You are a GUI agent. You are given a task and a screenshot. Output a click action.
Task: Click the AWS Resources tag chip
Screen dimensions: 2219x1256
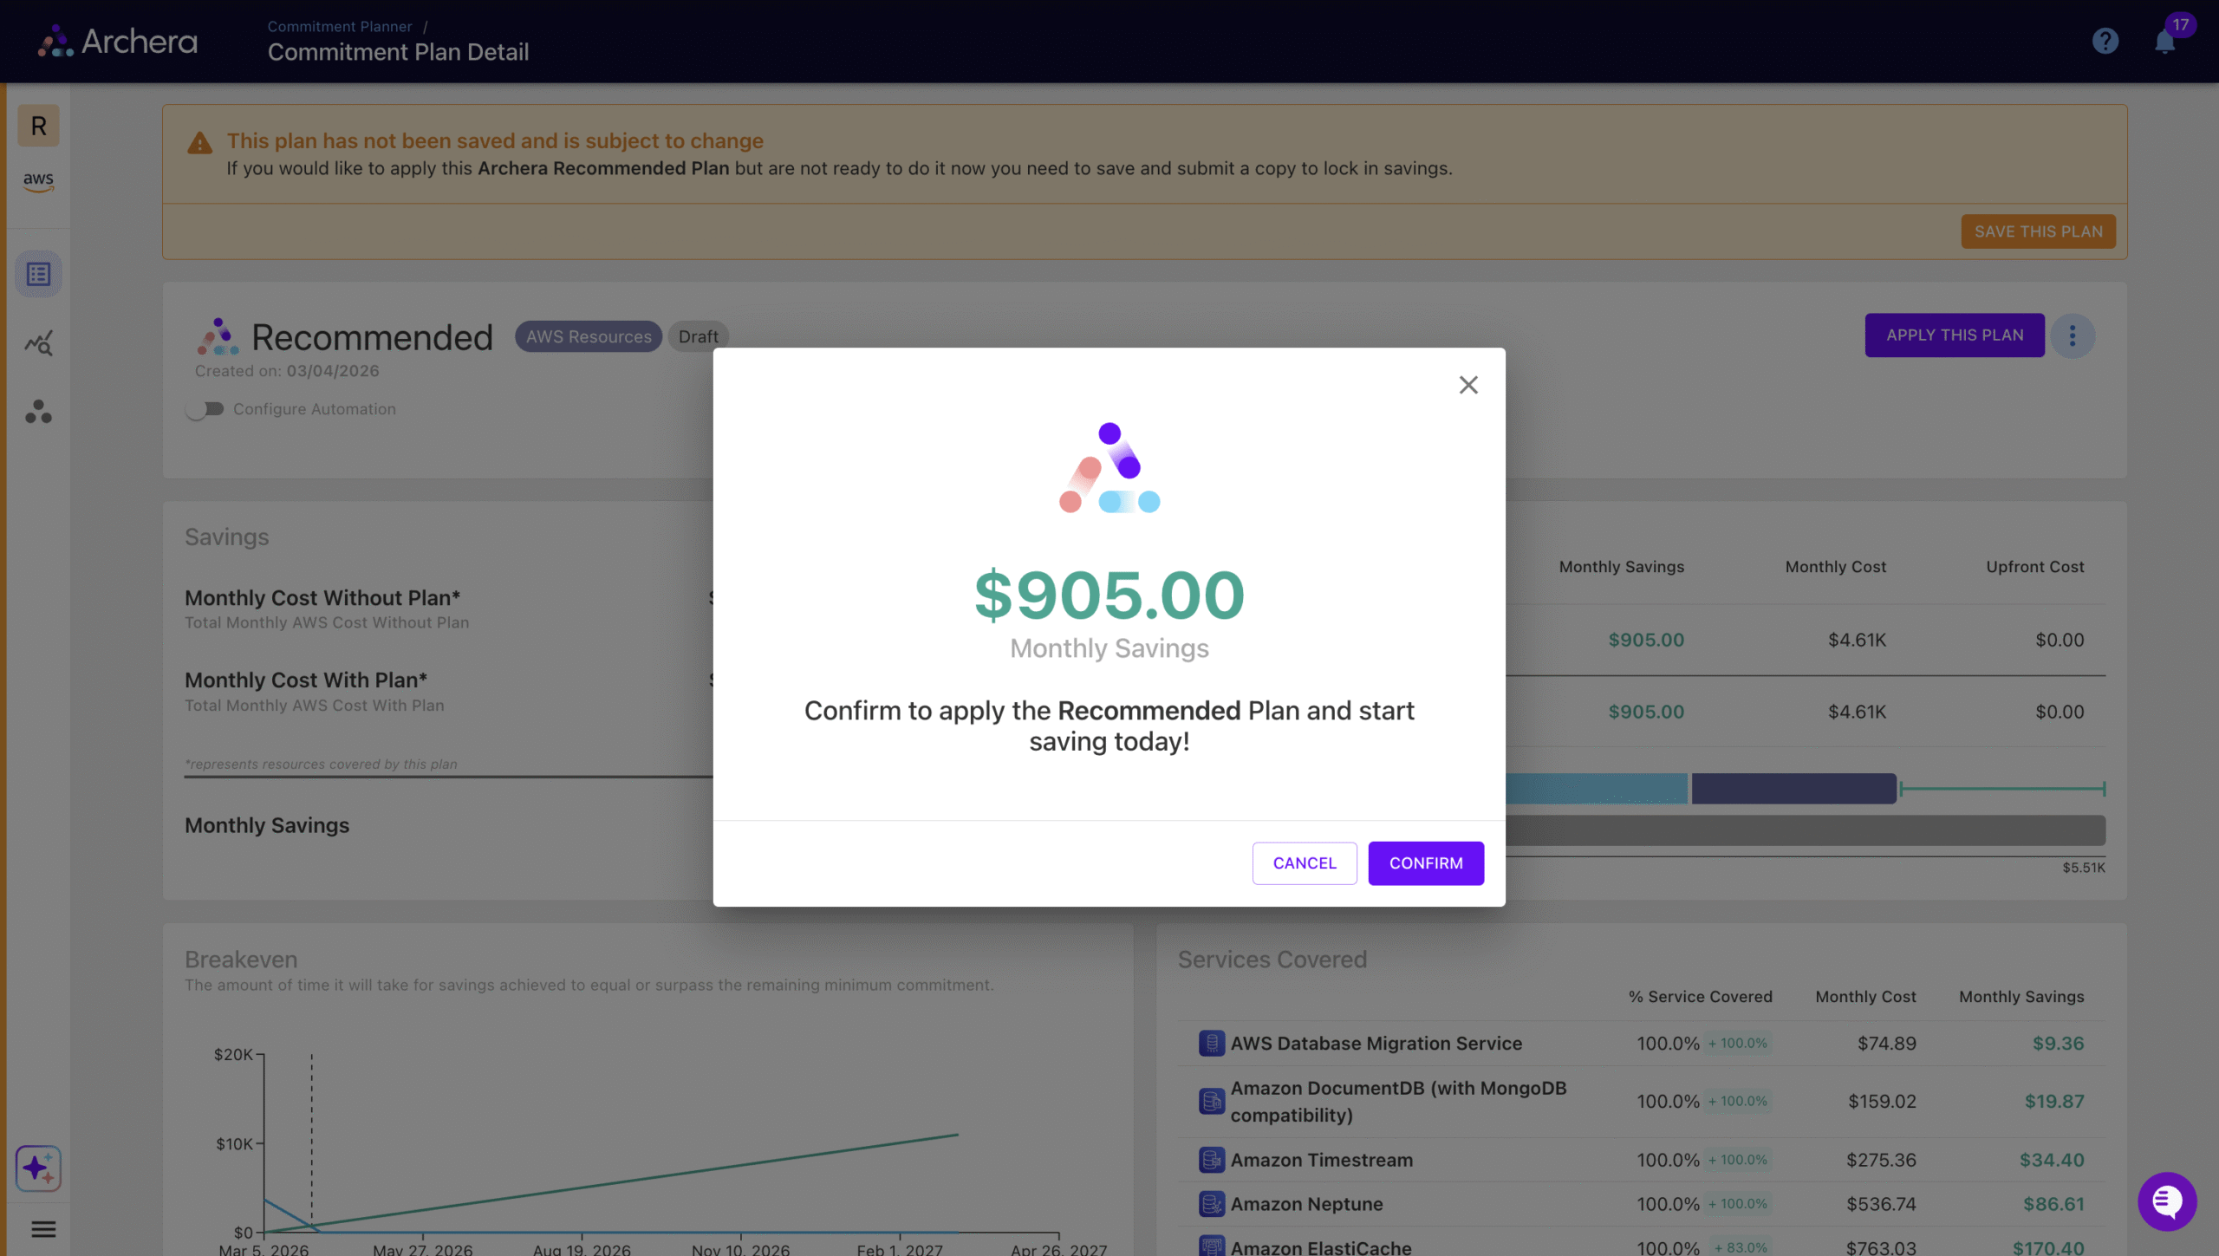click(x=589, y=336)
